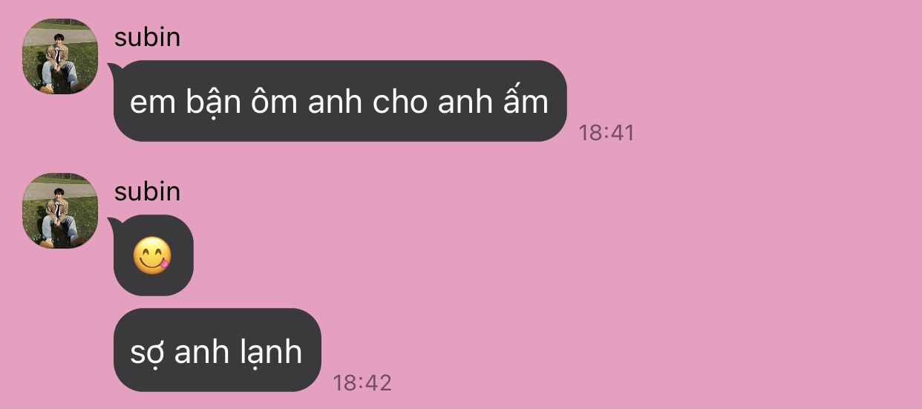Select the "sợ anh lạnh" message bubble

coord(218,350)
